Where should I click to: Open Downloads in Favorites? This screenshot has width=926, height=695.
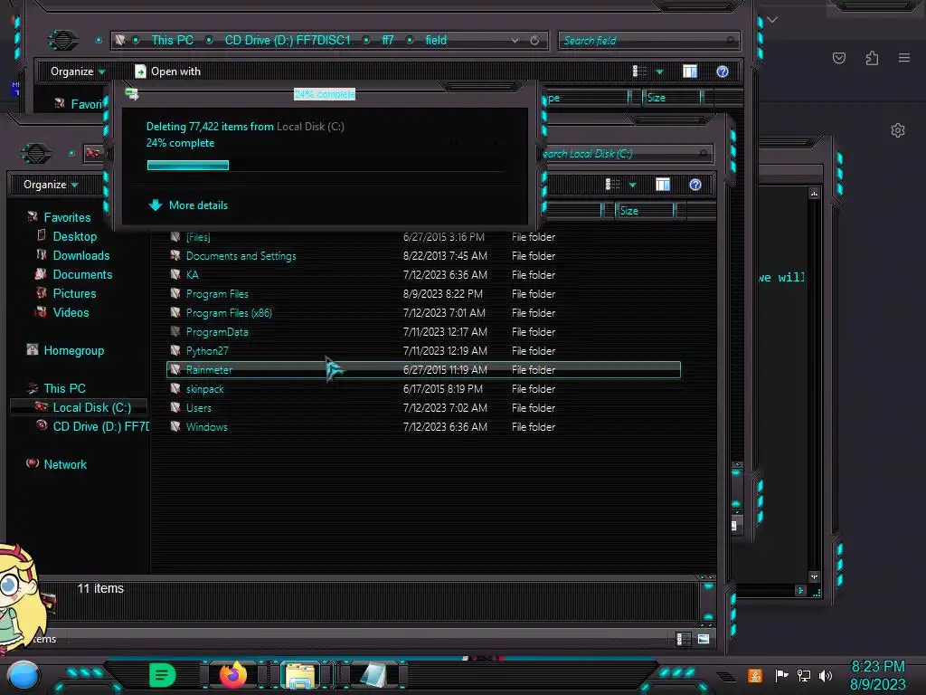coord(80,255)
